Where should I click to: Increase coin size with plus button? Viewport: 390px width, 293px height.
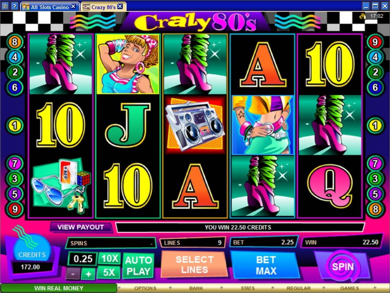click(x=88, y=274)
